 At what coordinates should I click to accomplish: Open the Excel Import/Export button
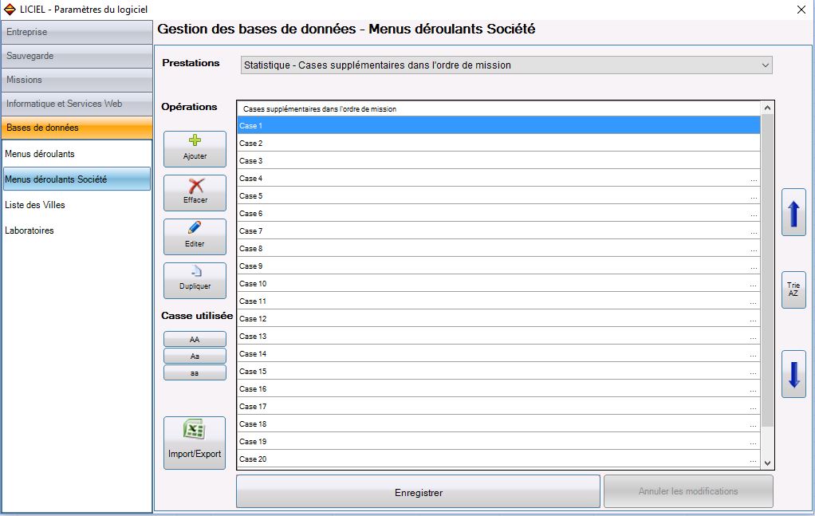point(195,443)
